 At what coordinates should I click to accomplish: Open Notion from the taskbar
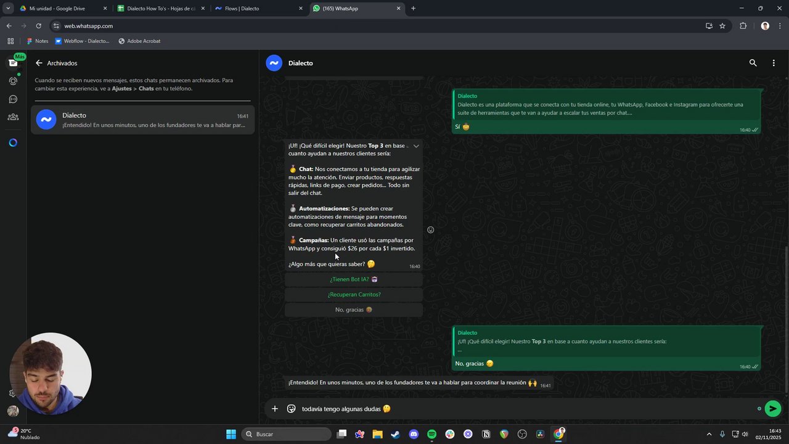pos(486,434)
